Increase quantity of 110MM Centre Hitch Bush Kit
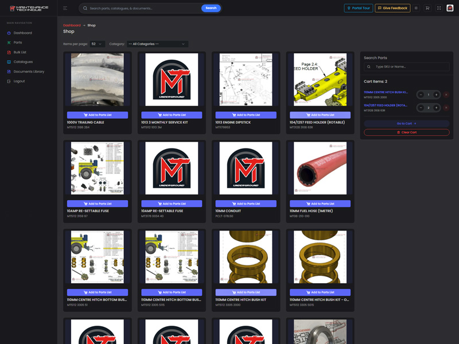Screen dimensions: 459x344 click(436, 95)
